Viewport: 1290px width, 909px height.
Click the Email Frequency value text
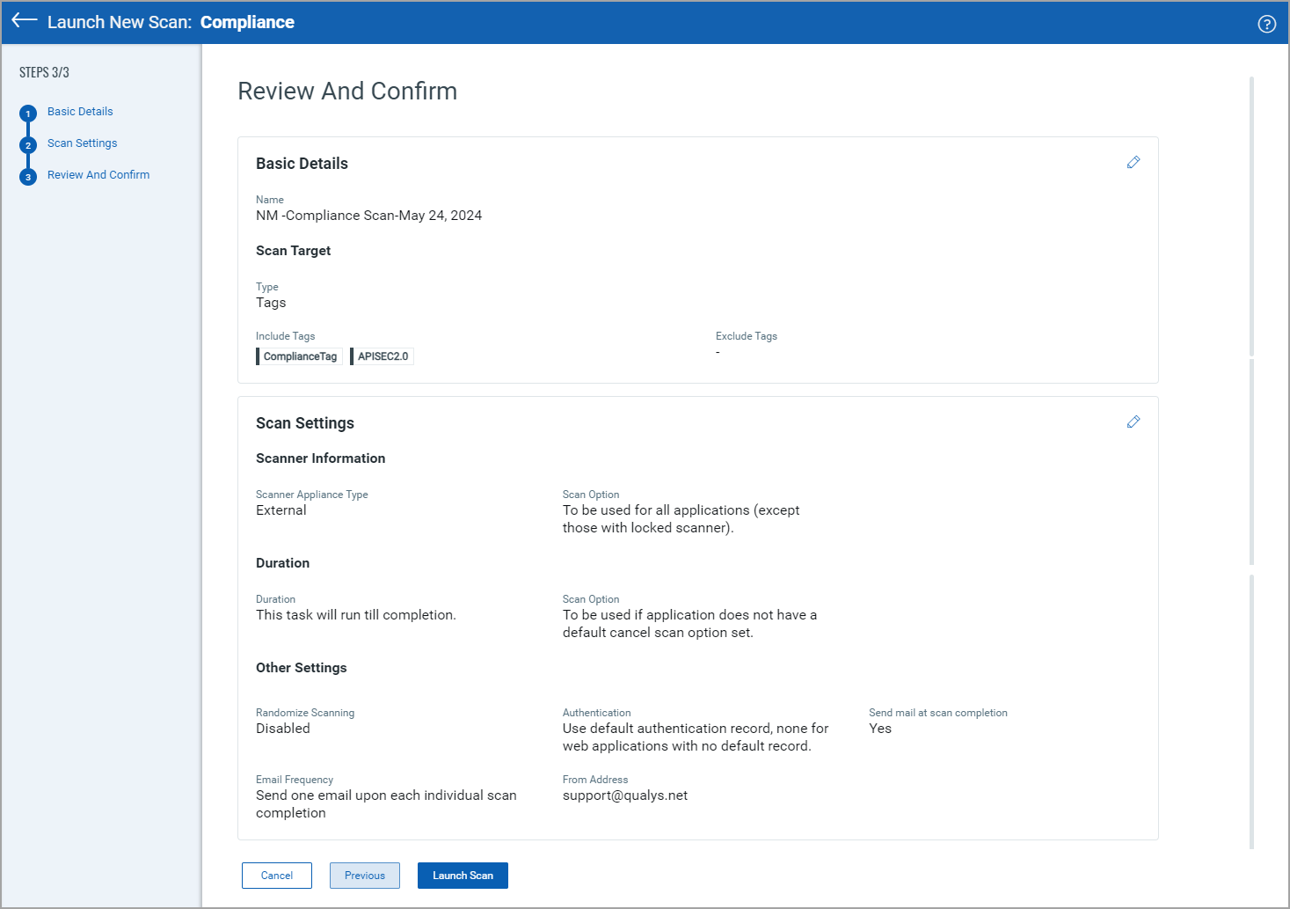(x=386, y=804)
